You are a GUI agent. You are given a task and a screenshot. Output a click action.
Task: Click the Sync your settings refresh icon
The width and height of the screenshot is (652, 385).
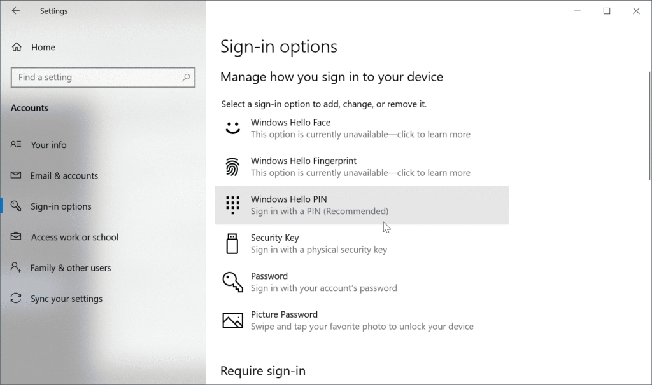pos(16,299)
